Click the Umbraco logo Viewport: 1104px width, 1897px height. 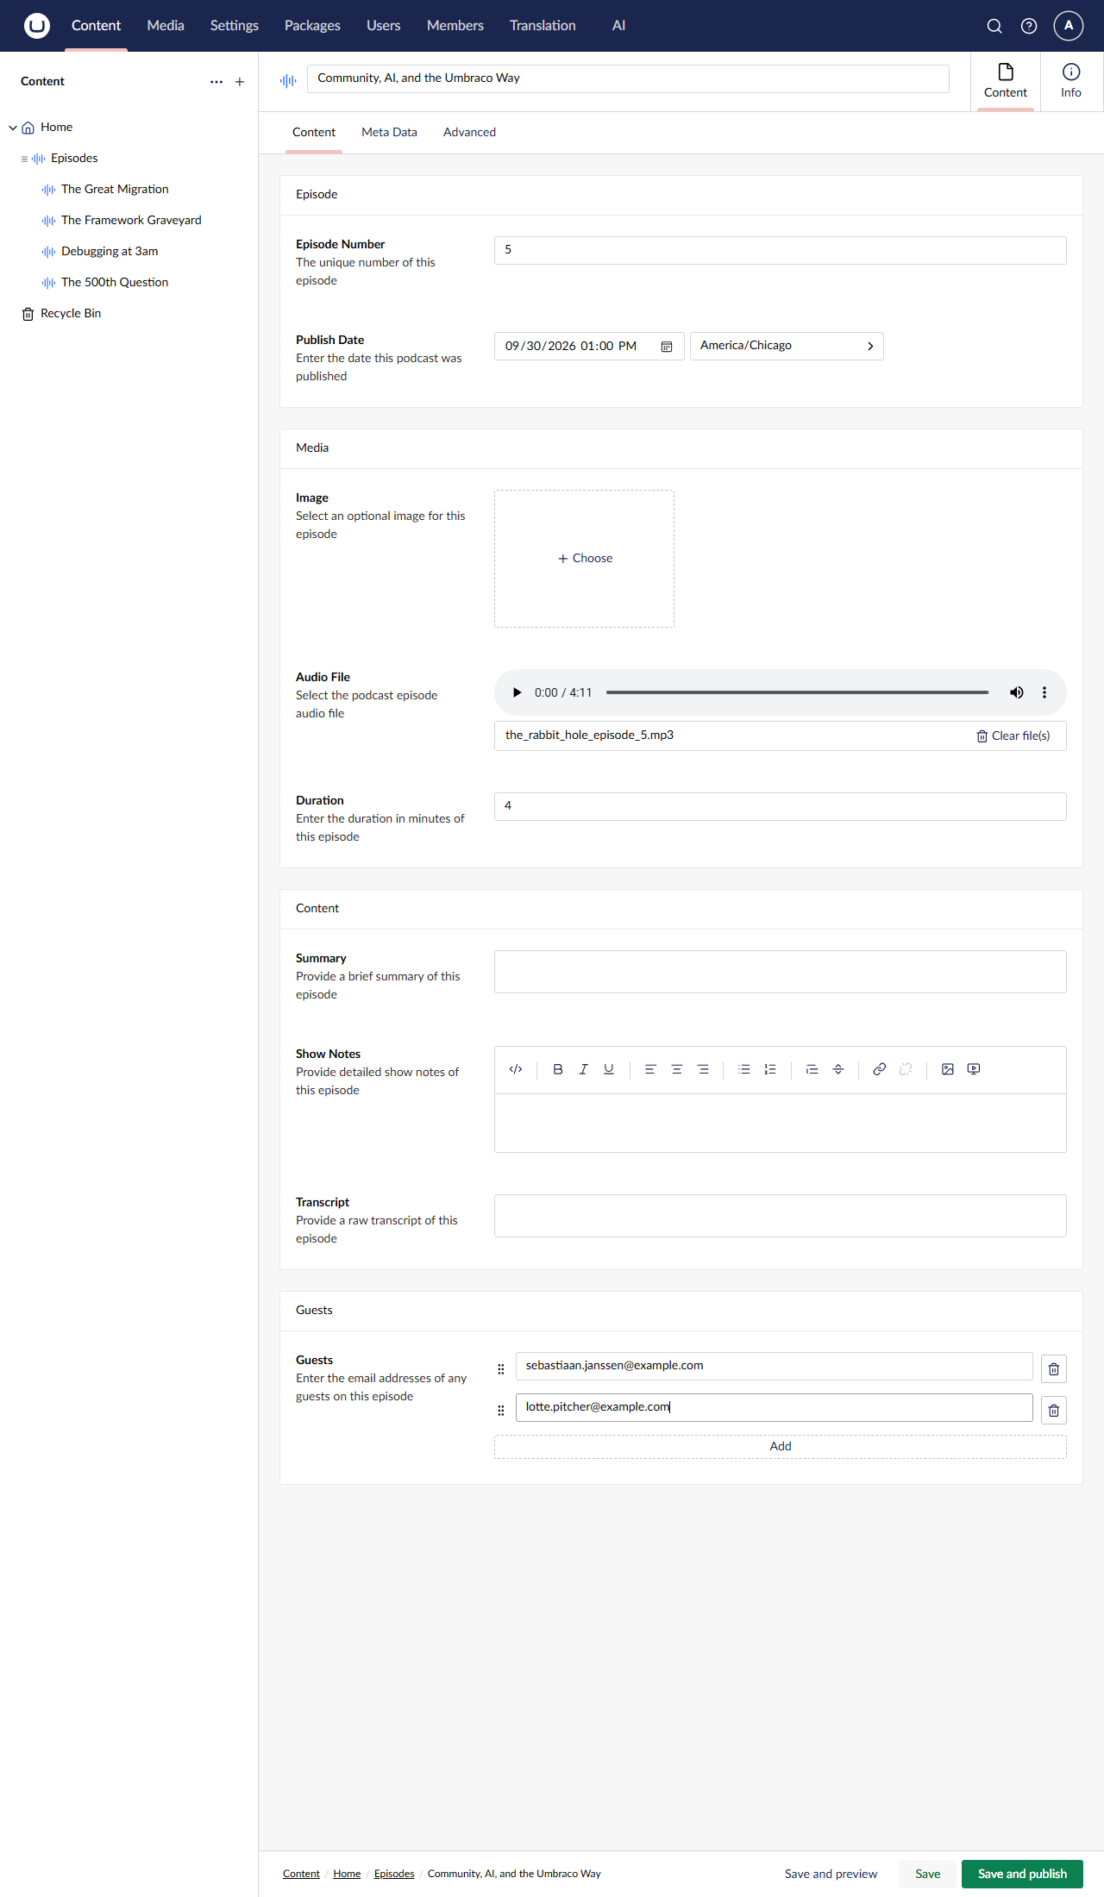[x=37, y=26]
